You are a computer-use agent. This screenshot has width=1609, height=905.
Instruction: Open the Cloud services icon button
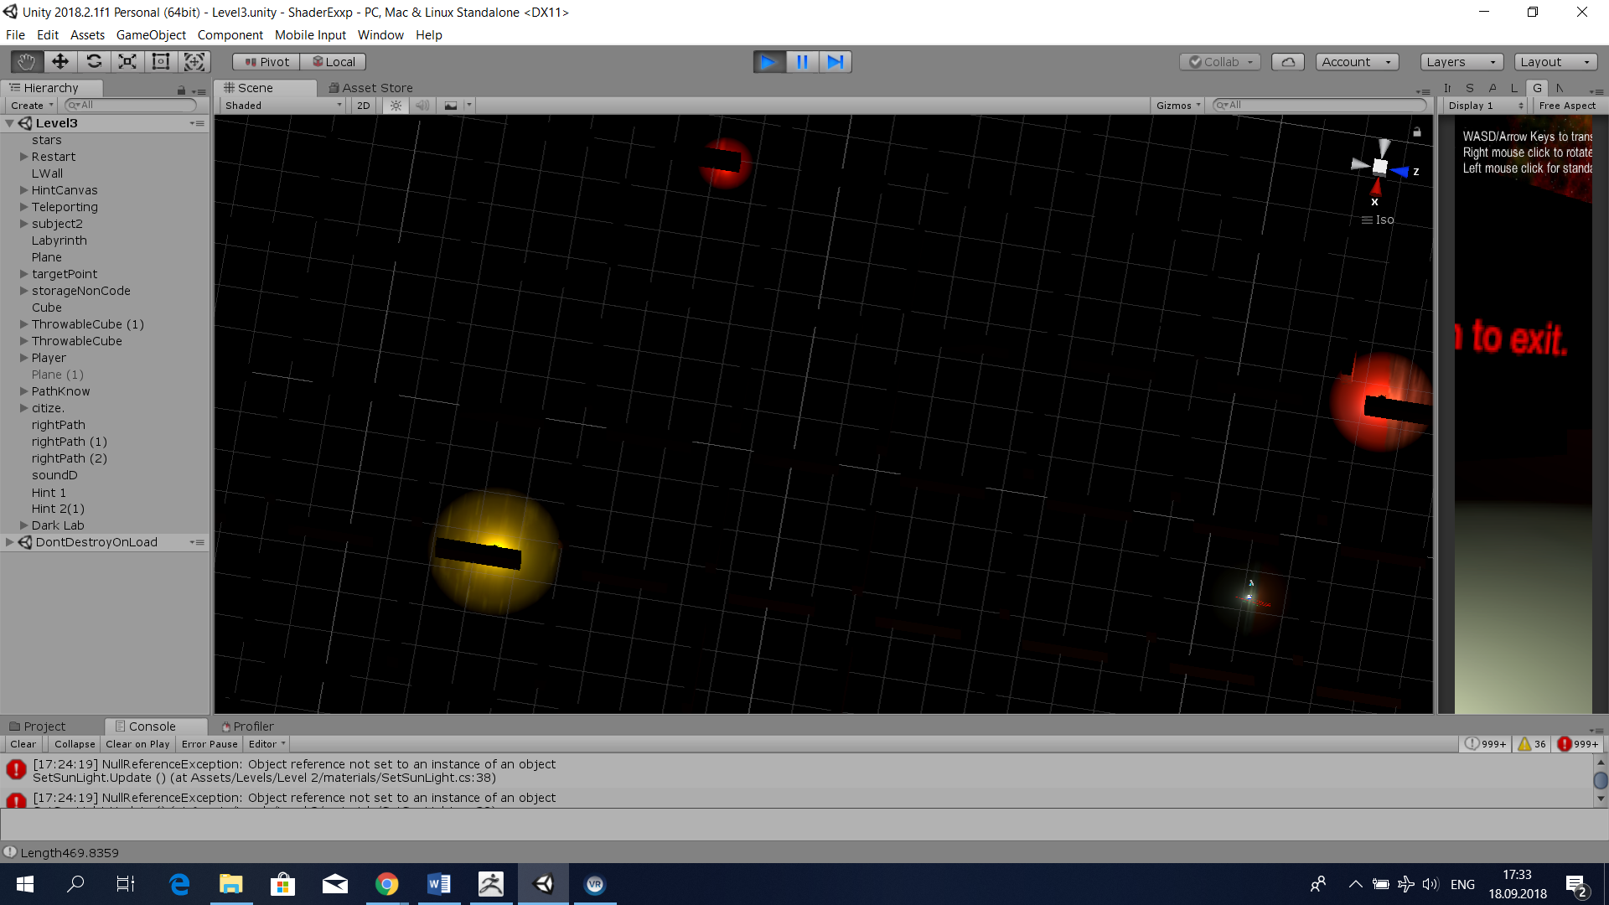point(1288,61)
